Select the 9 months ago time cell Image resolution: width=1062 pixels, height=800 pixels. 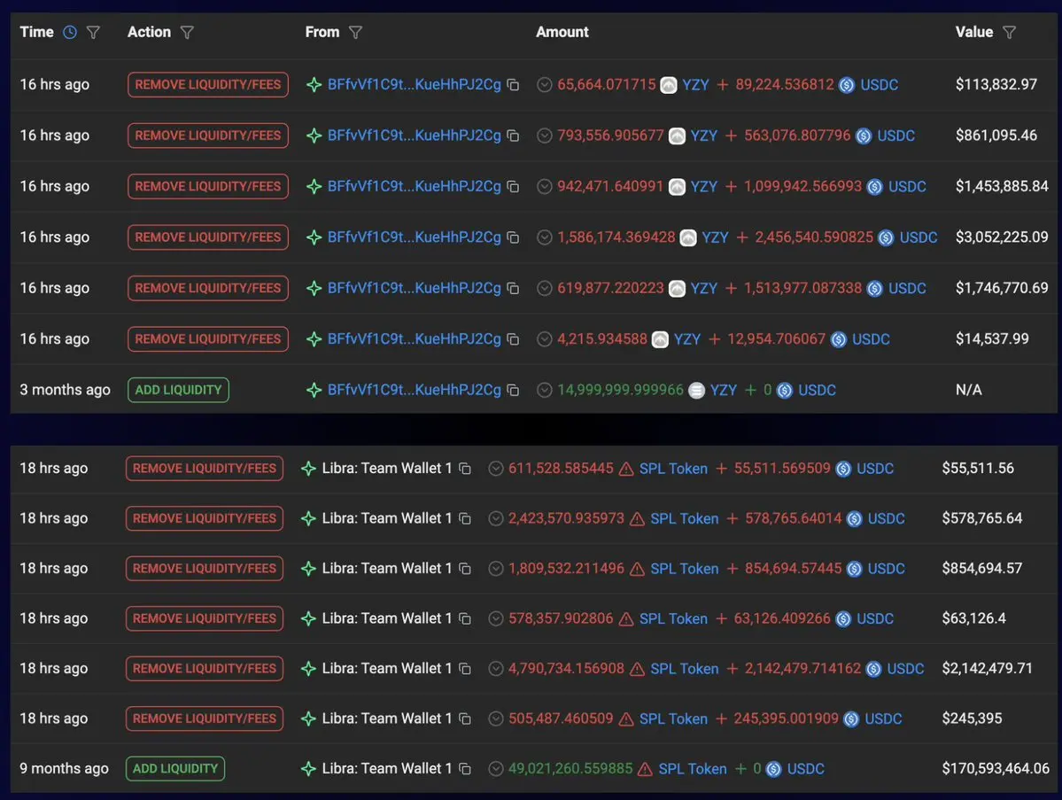click(x=64, y=769)
